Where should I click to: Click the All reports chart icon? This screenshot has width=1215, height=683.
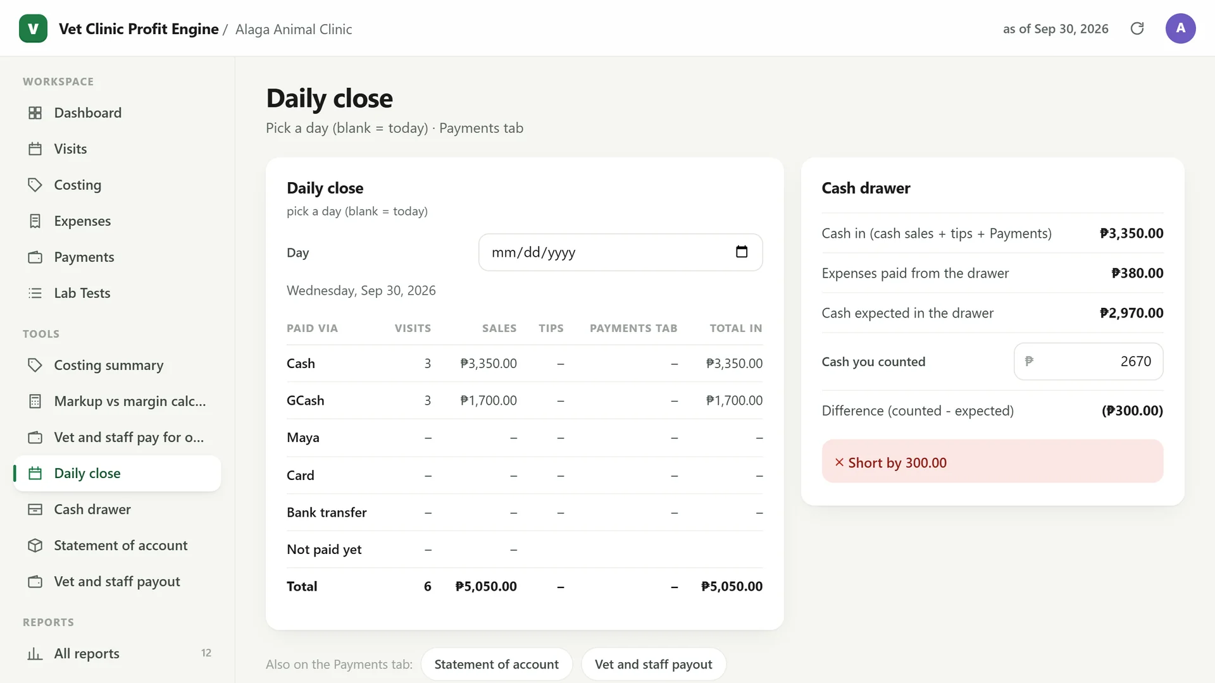(35, 653)
